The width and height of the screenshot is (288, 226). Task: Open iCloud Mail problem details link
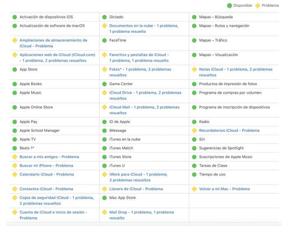click(144, 110)
